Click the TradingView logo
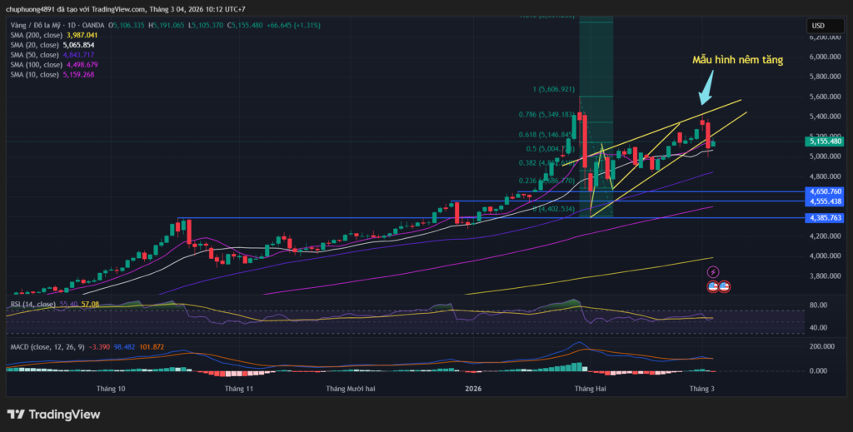 coord(53,415)
